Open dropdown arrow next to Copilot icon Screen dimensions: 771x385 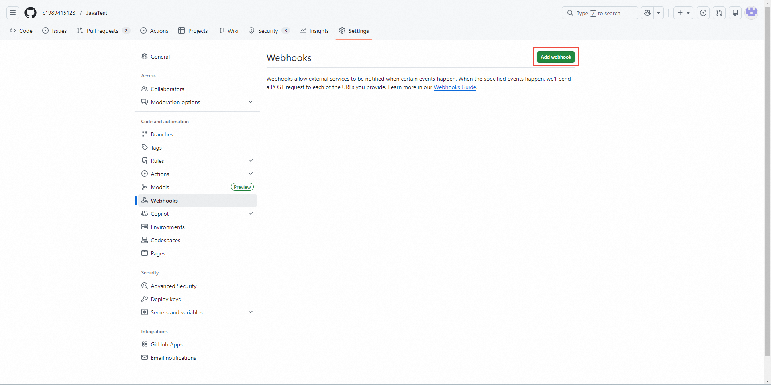659,13
